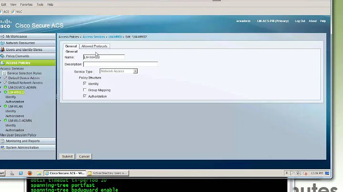Toggle the Authorization checkbox
Image resolution: width=343 pixels, height=192 pixels.
point(85,96)
